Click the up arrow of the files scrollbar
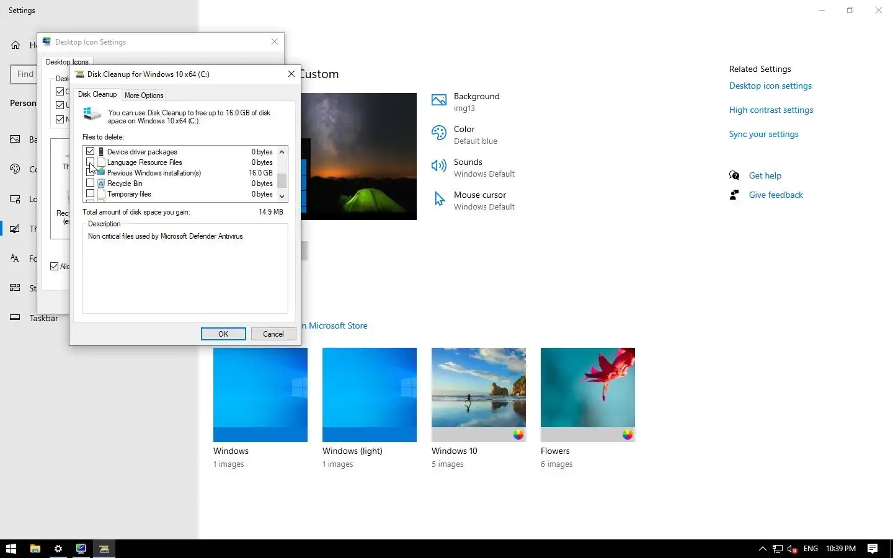893x558 pixels. 282,152
